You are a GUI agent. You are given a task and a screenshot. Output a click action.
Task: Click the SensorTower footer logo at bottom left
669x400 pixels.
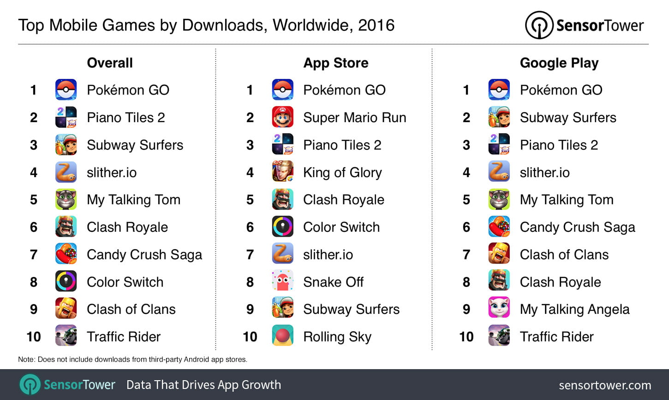pyautogui.click(x=67, y=385)
